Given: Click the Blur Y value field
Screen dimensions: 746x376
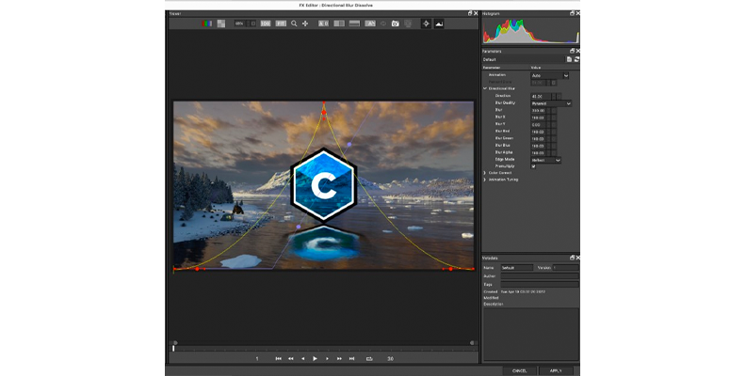Looking at the screenshot, I should 539,125.
